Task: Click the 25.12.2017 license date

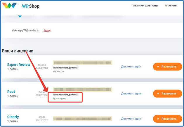Action: (42, 120)
